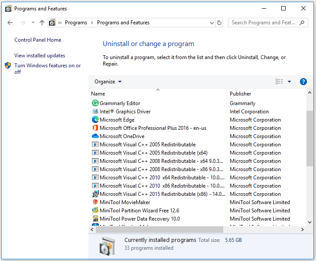Screen dimensions: 316x261
Task: Open the recent locations dropdown arrow
Action: pos(33,23)
